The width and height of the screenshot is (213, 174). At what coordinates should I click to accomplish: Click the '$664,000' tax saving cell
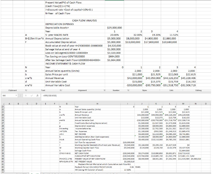[x=114, y=57]
